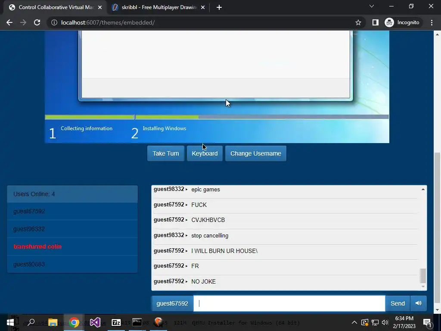441x331 pixels.
Task: Click chat message 'epic games'
Action: 205,190
